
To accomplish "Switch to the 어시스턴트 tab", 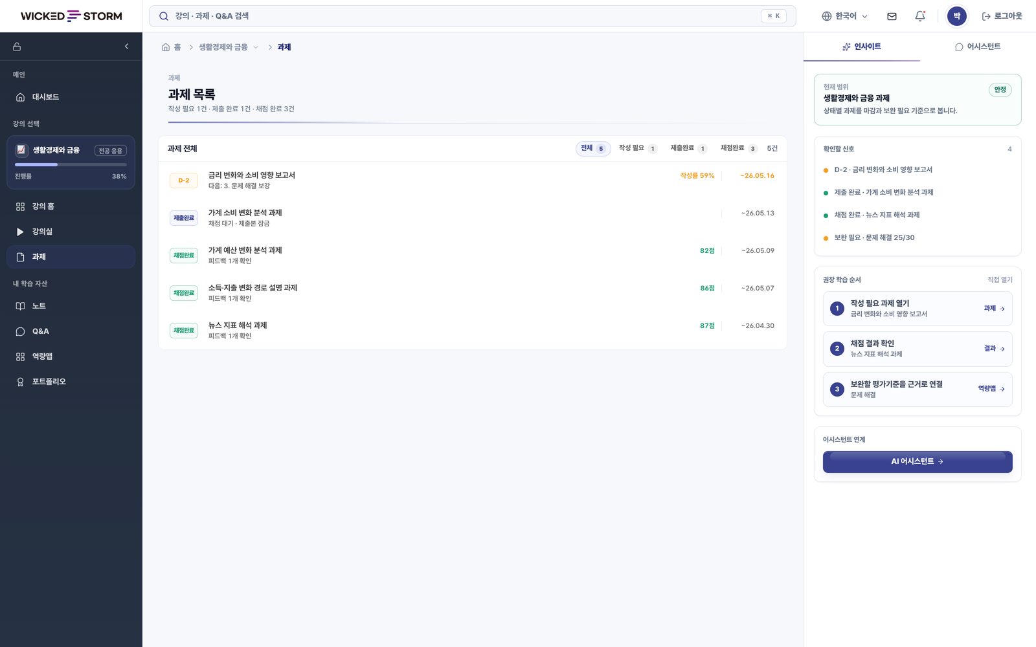I will 978,47.
